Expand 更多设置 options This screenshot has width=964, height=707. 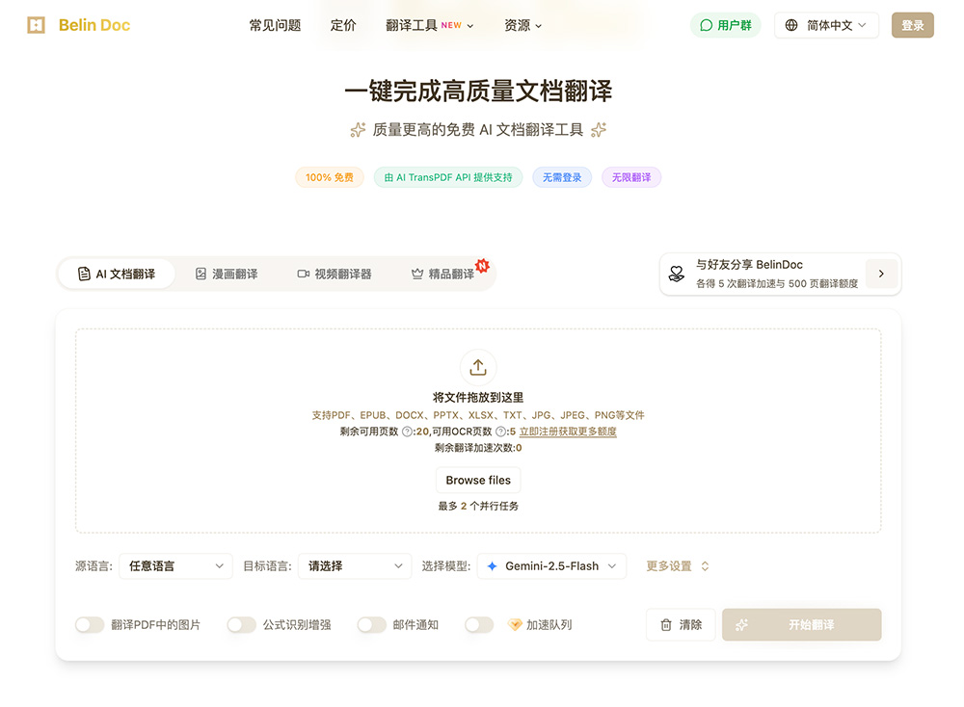tap(678, 566)
